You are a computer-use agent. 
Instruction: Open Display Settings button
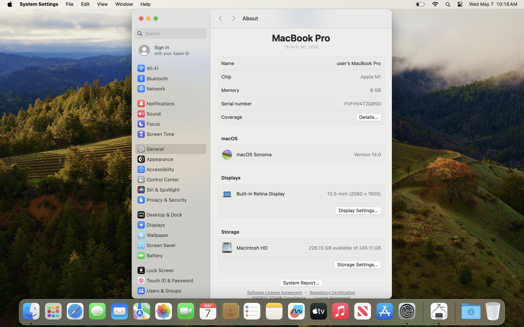pyautogui.click(x=358, y=211)
